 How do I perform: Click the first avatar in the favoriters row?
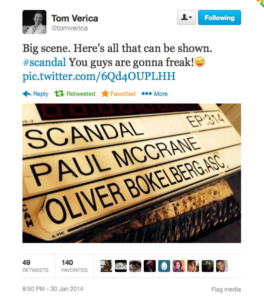click(x=106, y=266)
